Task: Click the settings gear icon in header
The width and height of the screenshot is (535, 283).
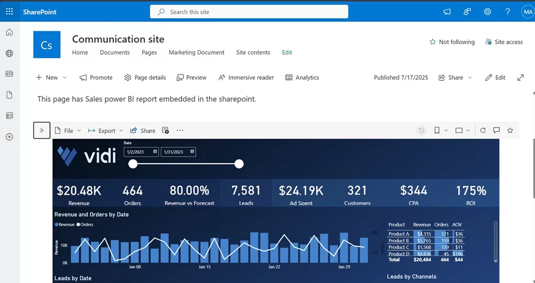Action: coord(487,11)
